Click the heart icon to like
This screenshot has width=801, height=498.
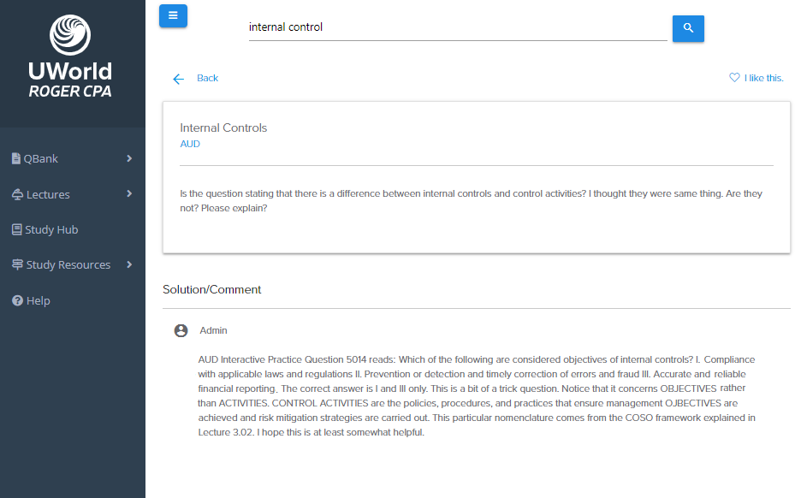pyautogui.click(x=734, y=78)
